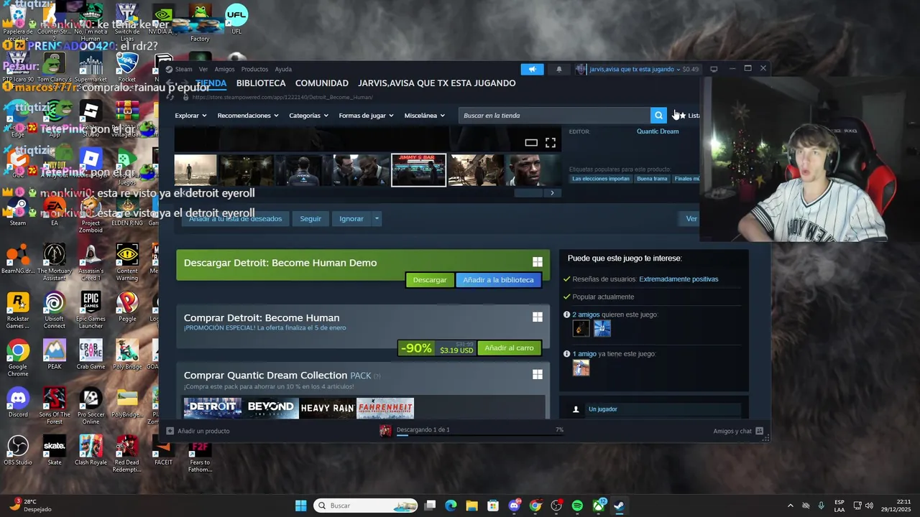Click the Steam store search magnifier button
This screenshot has height=517, width=920.
click(658, 115)
